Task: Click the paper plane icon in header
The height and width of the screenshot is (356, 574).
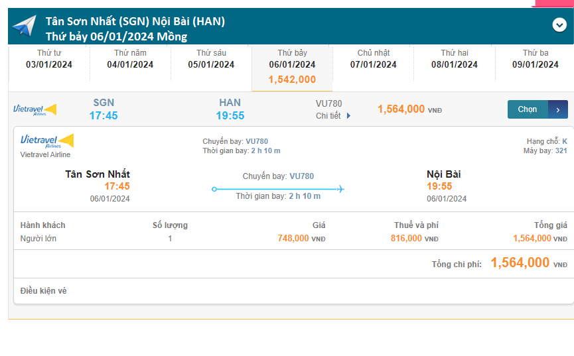Action: 24,27
